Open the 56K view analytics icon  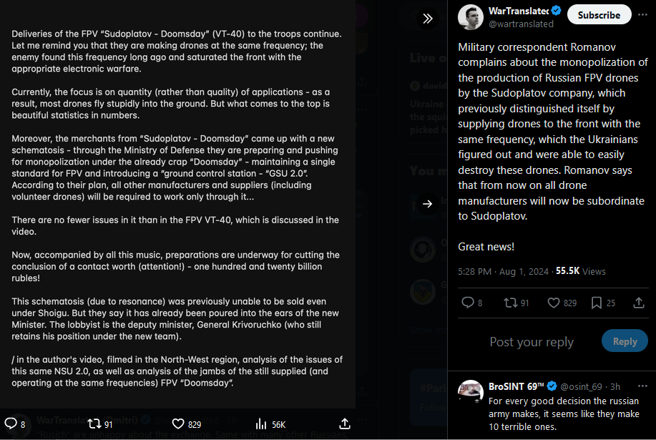tap(261, 424)
